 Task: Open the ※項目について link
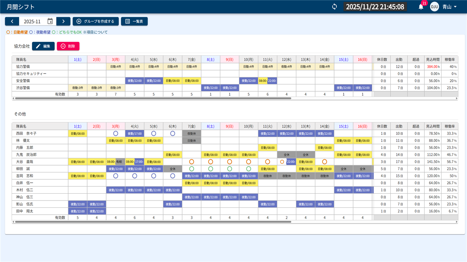click(95, 32)
